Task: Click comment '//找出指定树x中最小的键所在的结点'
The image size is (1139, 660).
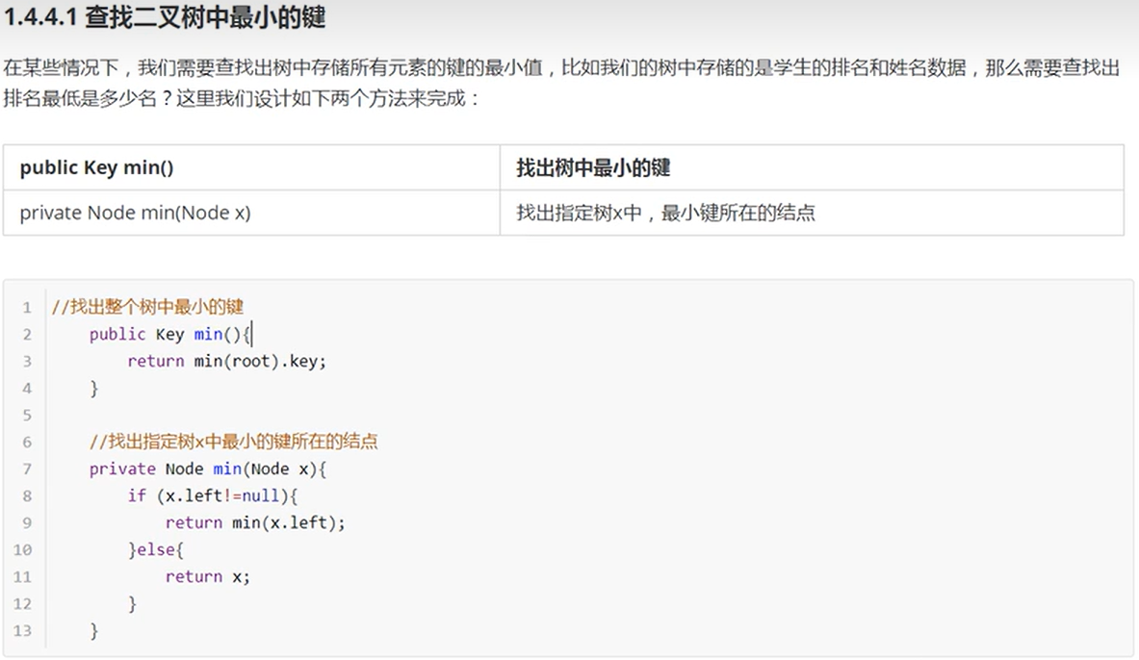Action: (233, 442)
